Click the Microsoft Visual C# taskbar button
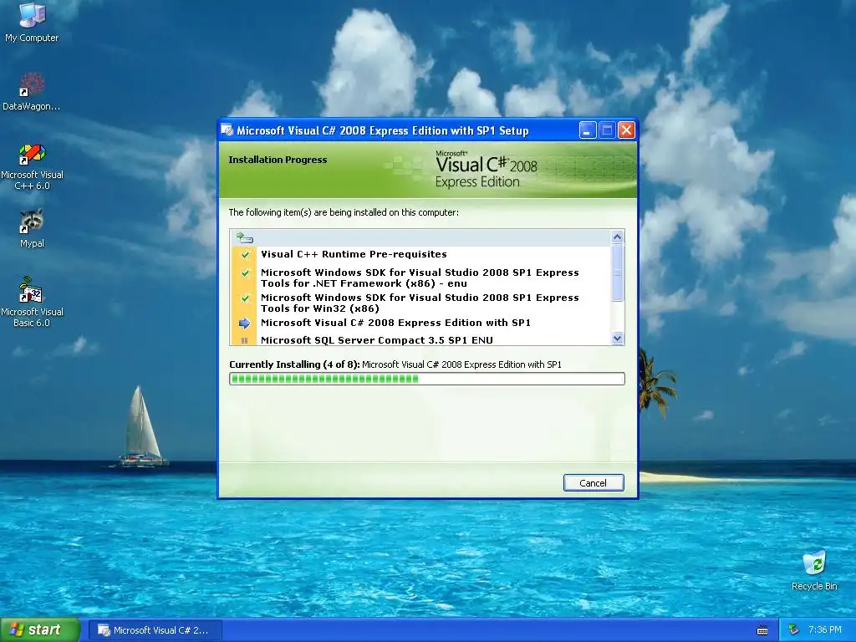856x642 pixels. pyautogui.click(x=155, y=630)
